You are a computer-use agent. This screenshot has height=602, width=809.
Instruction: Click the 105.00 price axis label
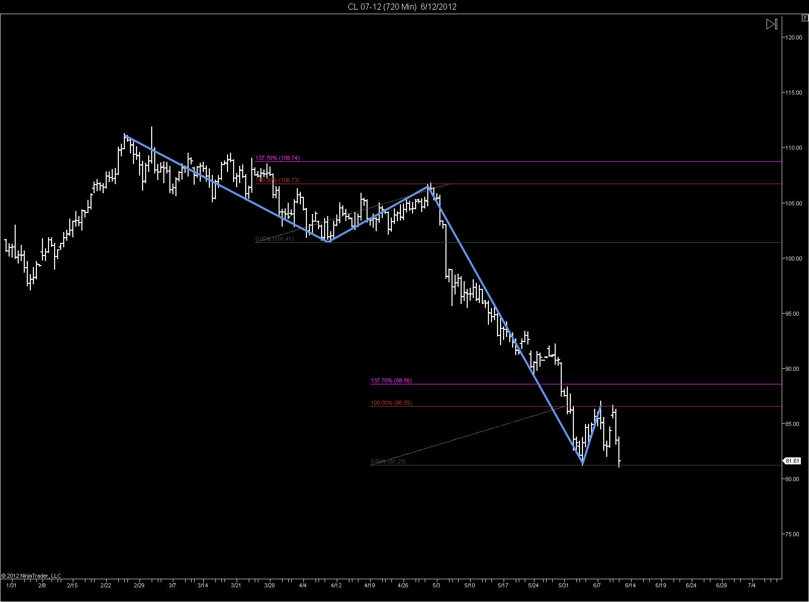[x=793, y=203]
